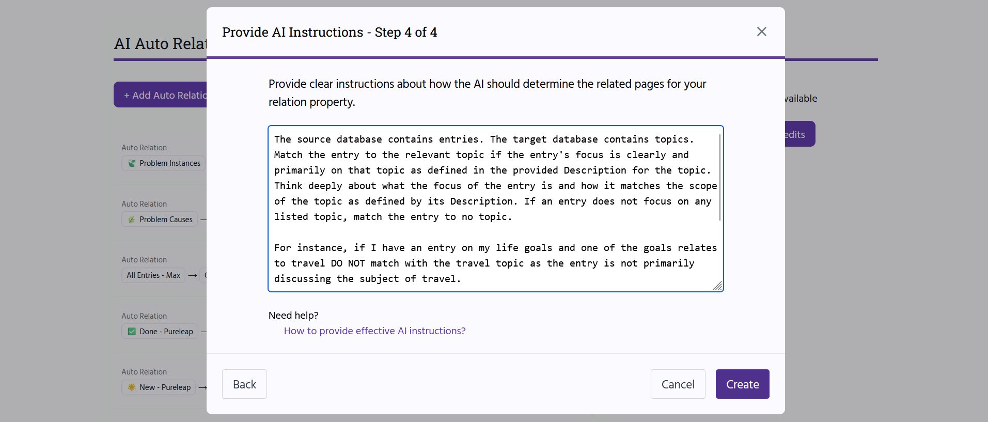988x422 pixels.
Task: Go Back to the previous step
Action: [x=244, y=384]
